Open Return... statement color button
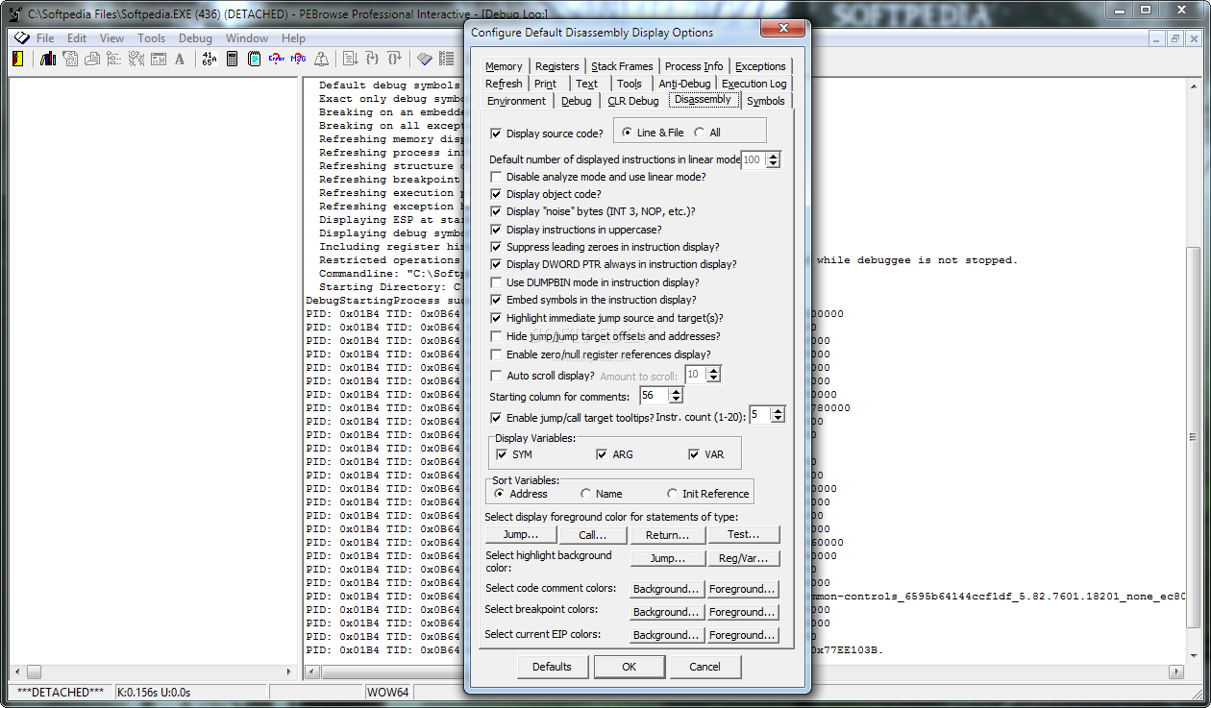Image resolution: width=1211 pixels, height=708 pixels. pyautogui.click(x=668, y=535)
